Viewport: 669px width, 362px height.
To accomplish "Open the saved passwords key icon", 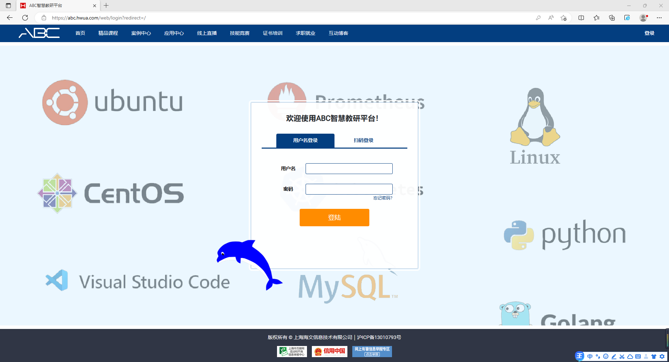I will pos(538,18).
